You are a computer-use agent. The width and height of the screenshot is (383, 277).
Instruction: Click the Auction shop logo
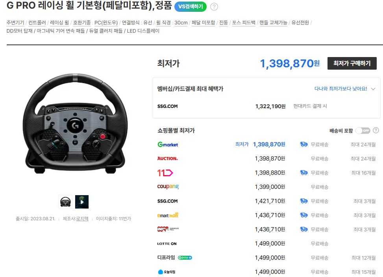point(167,159)
